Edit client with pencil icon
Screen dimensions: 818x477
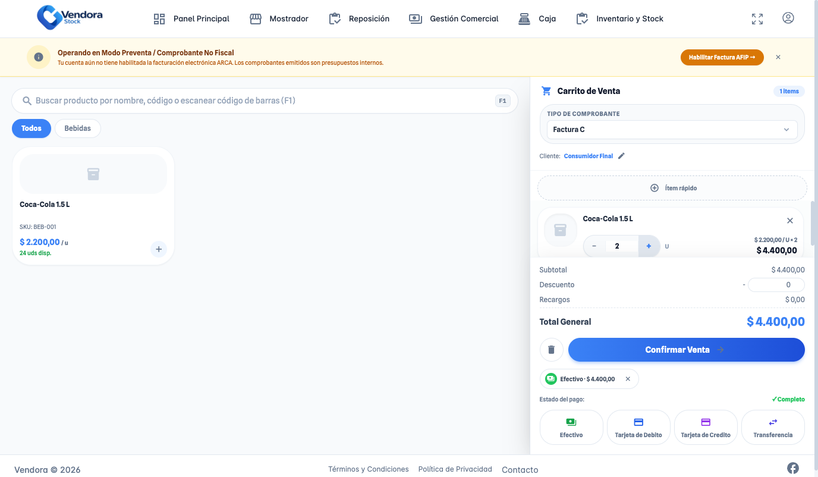(x=622, y=156)
